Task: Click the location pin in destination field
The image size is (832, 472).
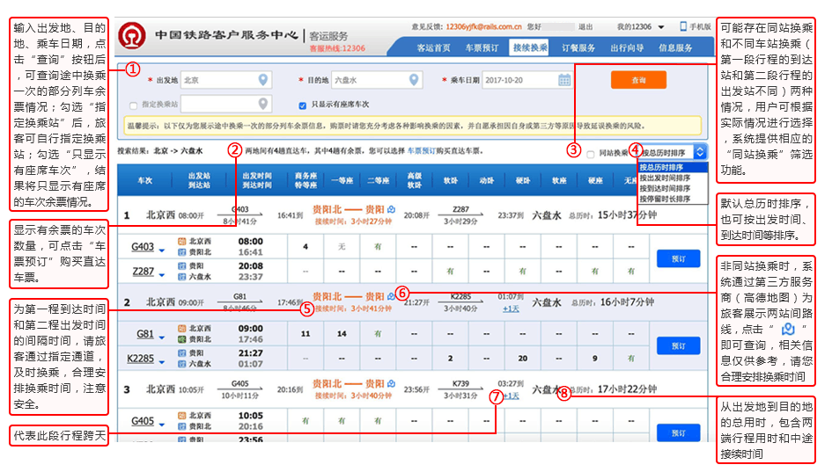Action: (414, 80)
